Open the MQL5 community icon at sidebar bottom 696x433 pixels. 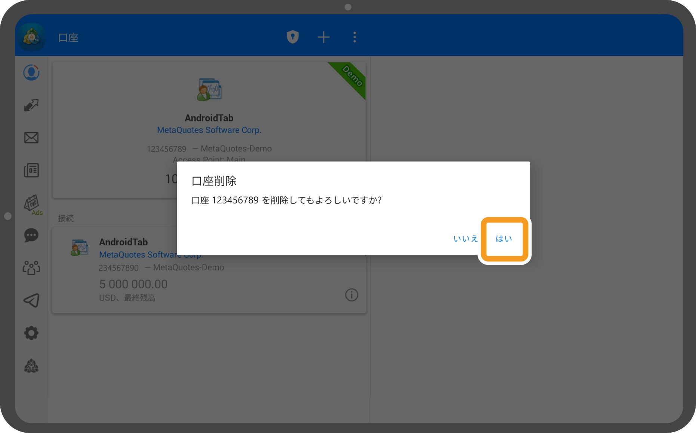[31, 366]
